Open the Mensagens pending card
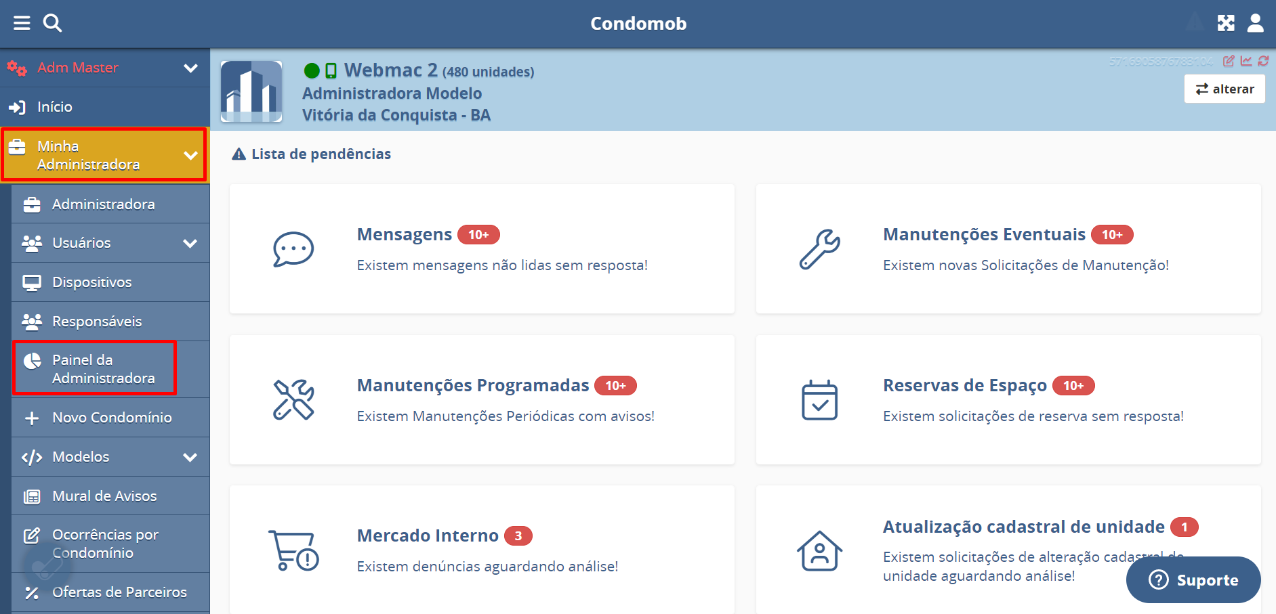The image size is (1276, 614). (x=482, y=248)
